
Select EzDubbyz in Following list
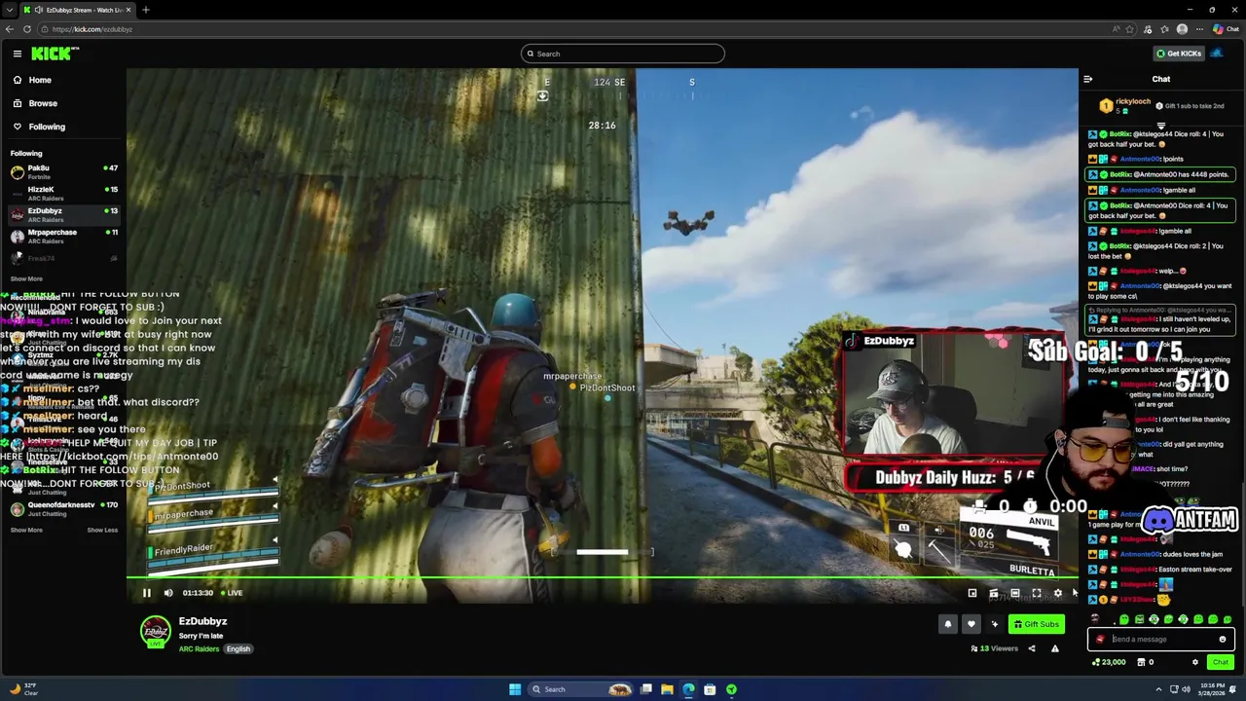pos(63,215)
